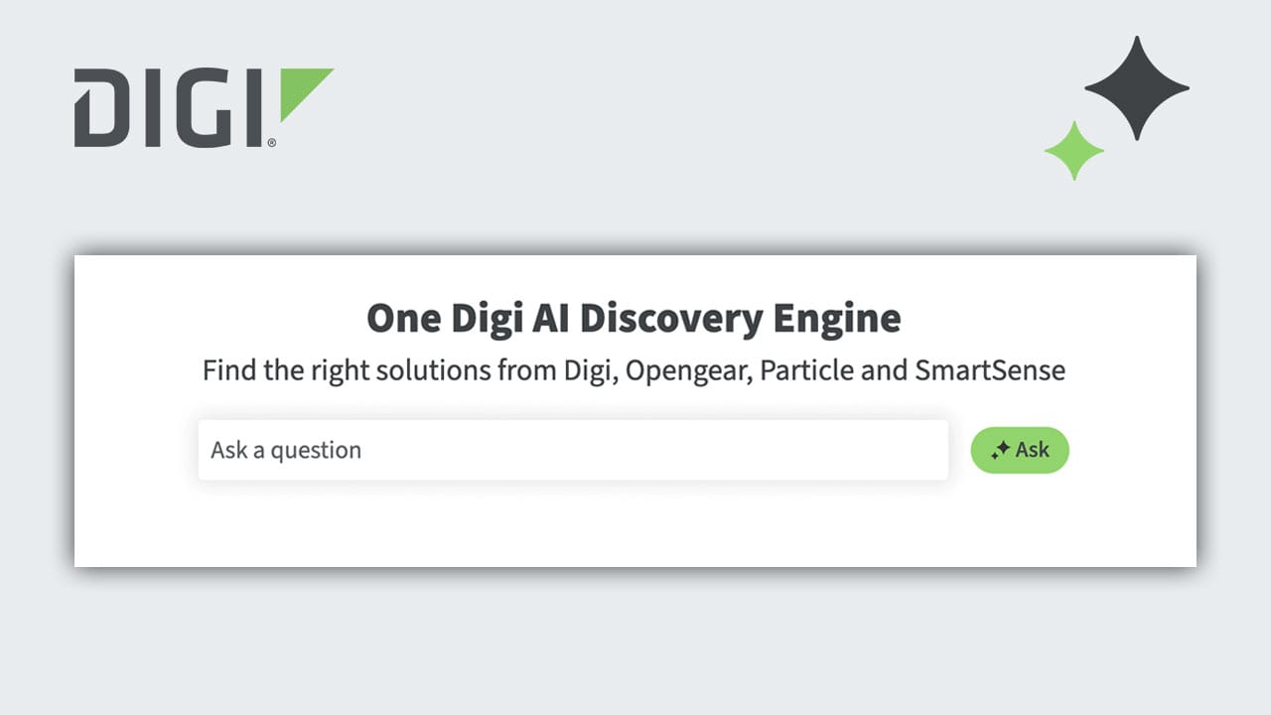
Task: Focus the Ask a question field
Action: [572, 450]
